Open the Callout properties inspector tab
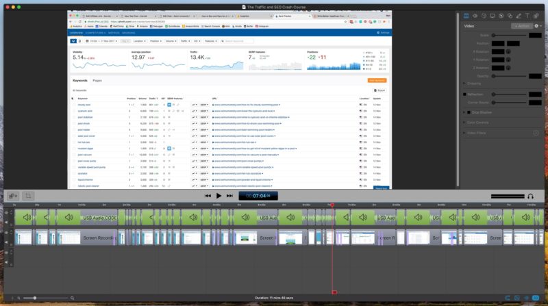548x306 pixels. point(501,16)
